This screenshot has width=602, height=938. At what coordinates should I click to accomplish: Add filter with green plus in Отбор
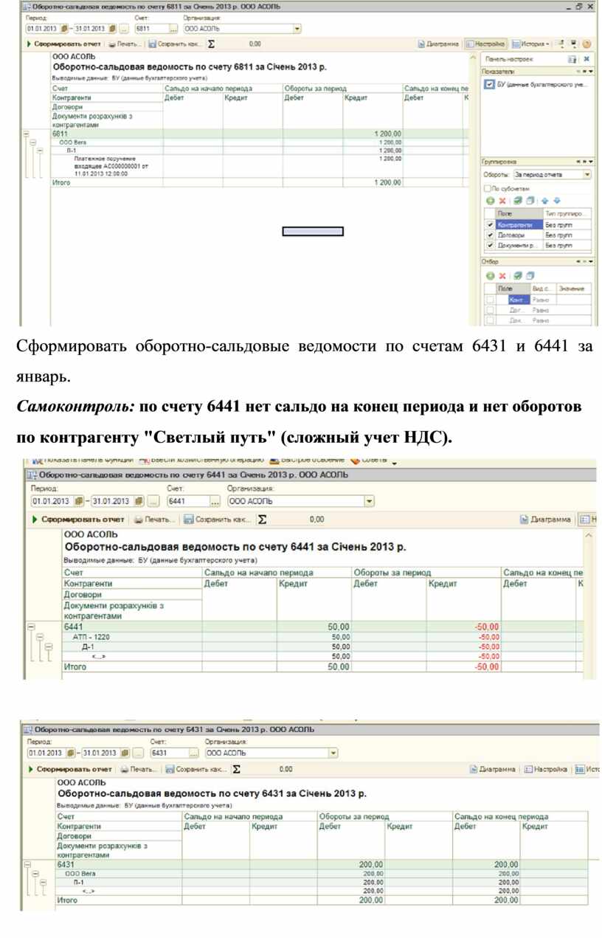click(x=489, y=275)
